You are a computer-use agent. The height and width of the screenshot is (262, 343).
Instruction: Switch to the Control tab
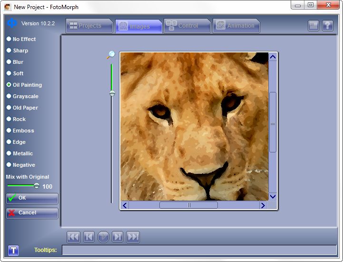187,26
